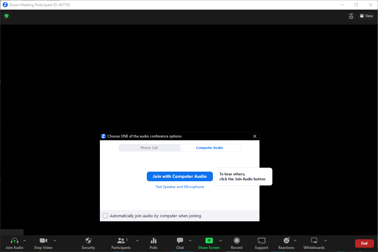This screenshot has height=252, width=378.
Task: Click the Zoom logo in main title bar
Action: pos(5,5)
